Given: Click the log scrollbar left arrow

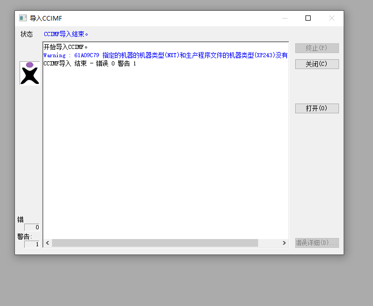Looking at the screenshot, I should (47, 243).
